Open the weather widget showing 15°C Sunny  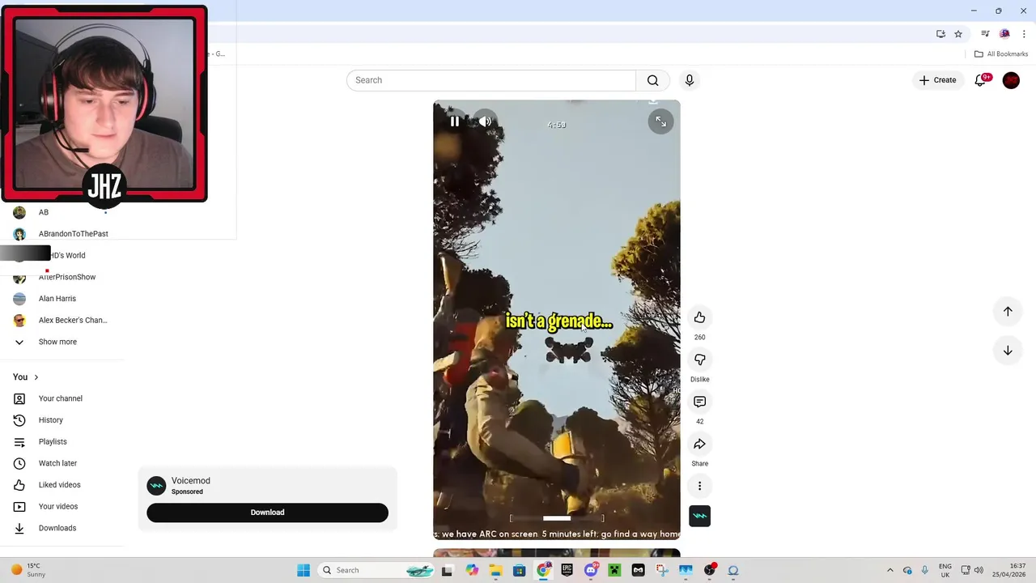pos(28,570)
